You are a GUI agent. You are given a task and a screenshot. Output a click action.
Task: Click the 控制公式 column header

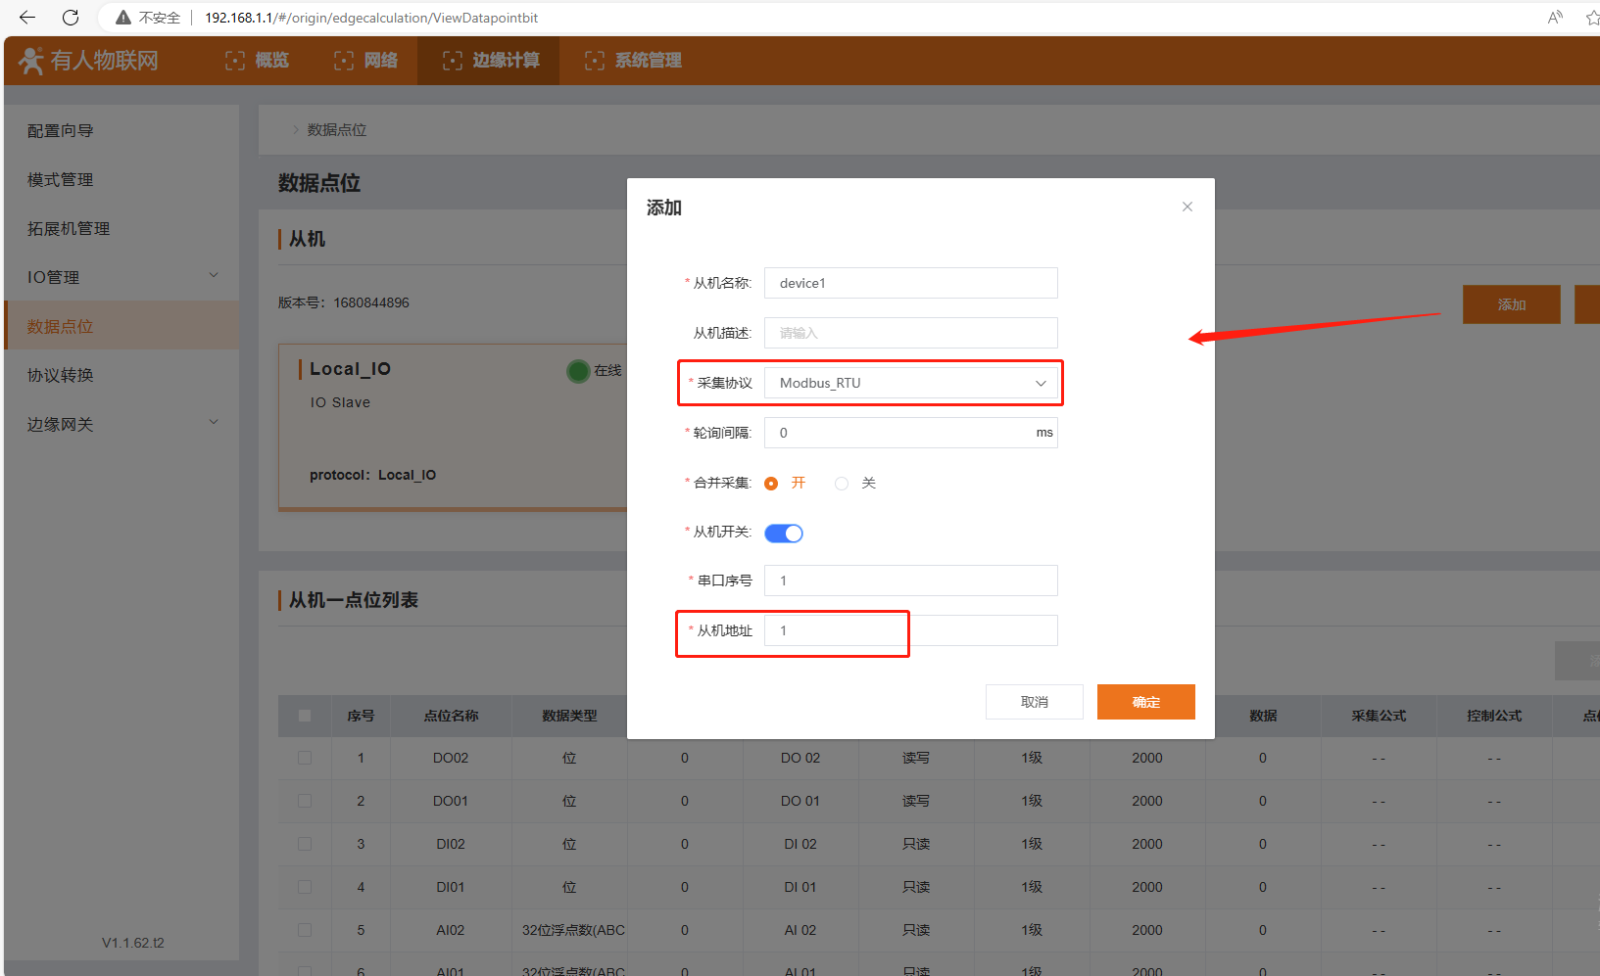click(1494, 716)
